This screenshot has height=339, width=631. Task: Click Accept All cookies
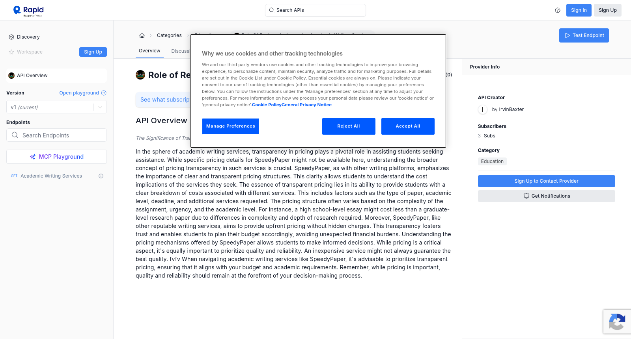pyautogui.click(x=408, y=126)
